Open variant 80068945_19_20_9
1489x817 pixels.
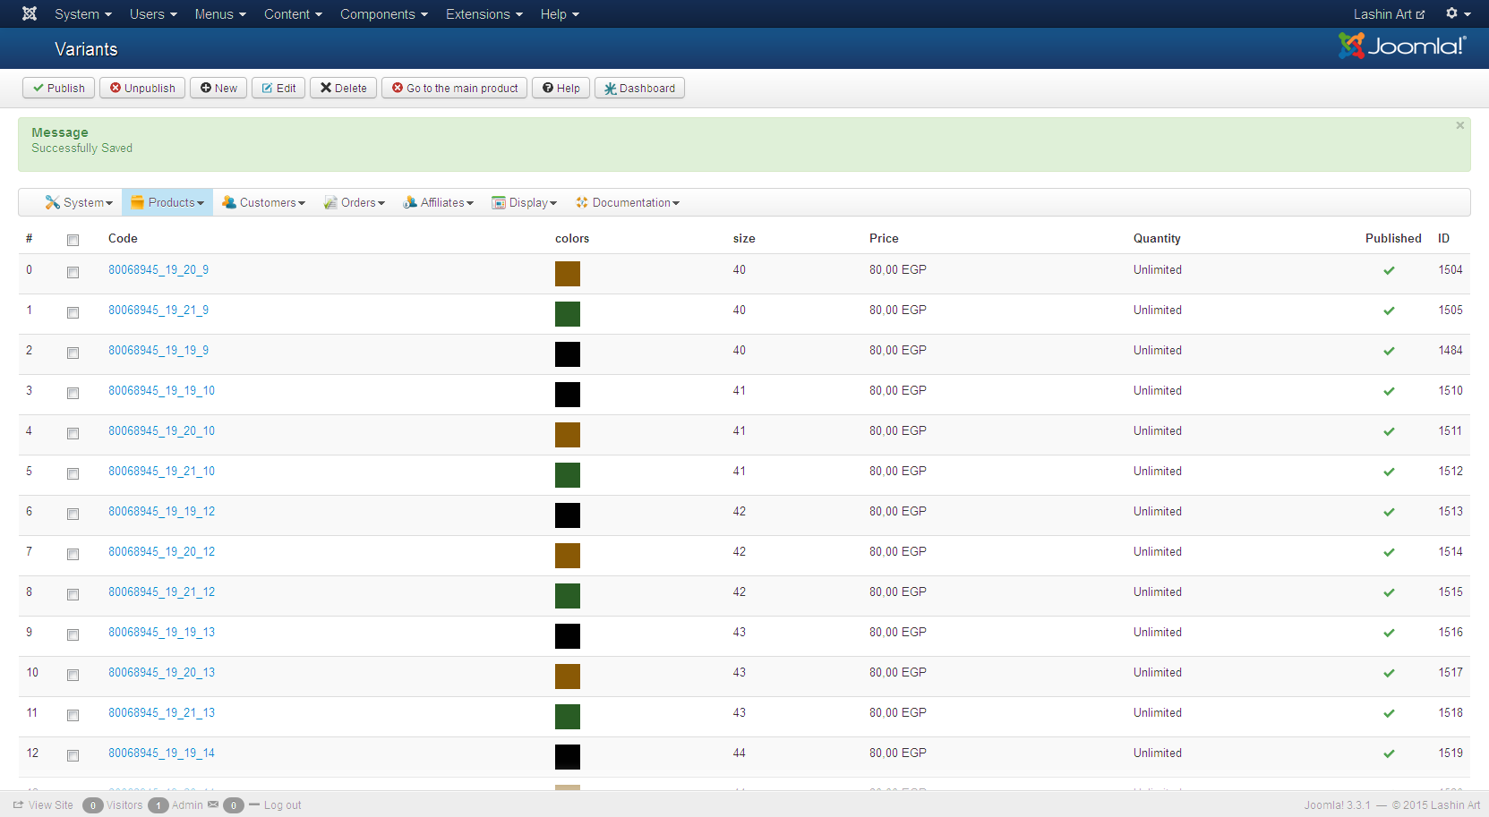click(158, 269)
